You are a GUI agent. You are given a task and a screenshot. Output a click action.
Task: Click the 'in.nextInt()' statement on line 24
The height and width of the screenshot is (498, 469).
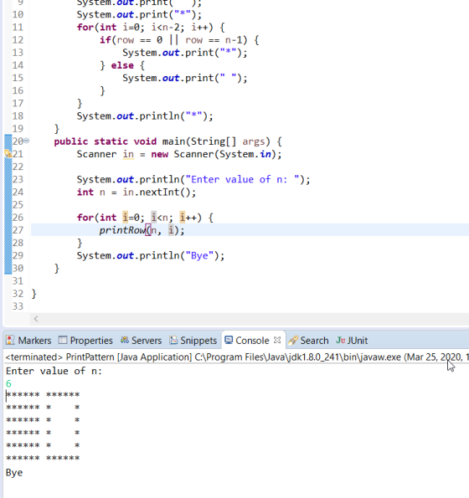159,193
